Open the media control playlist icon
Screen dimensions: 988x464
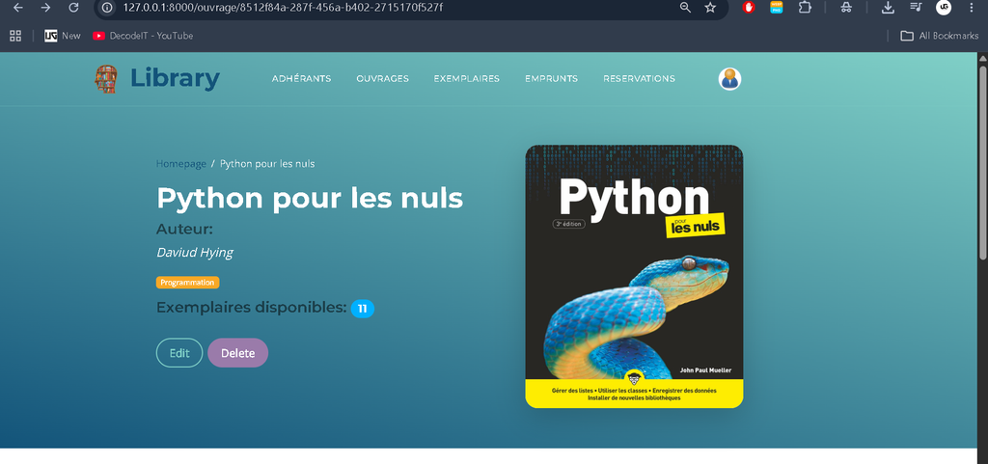point(917,8)
